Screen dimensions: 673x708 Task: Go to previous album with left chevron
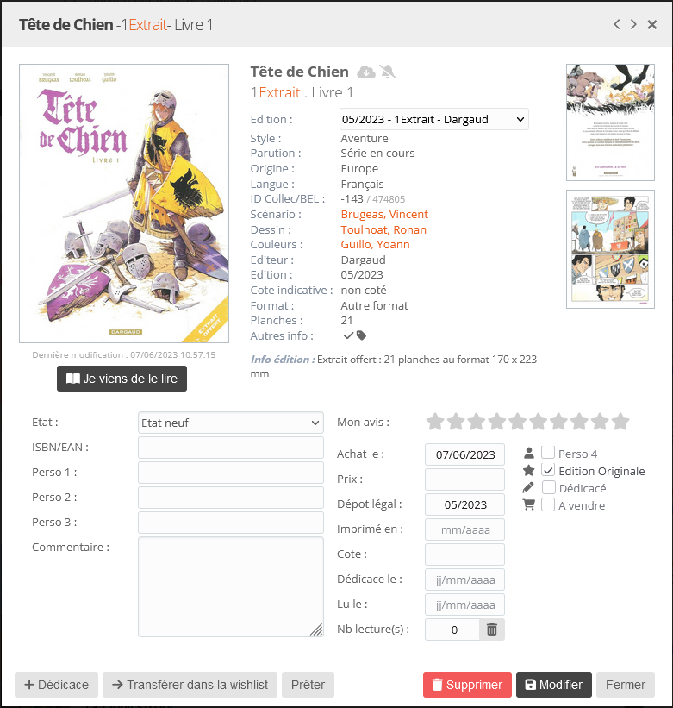pos(617,24)
